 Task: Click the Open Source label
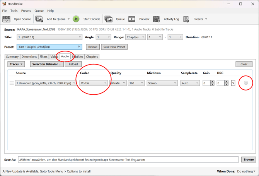22,19
